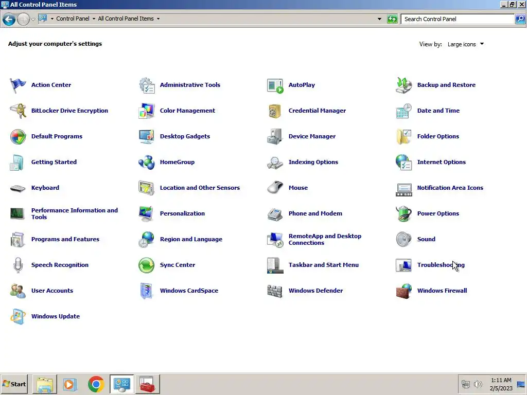Open Administrative Tools icon
This screenshot has width=527, height=395.
tap(147, 85)
